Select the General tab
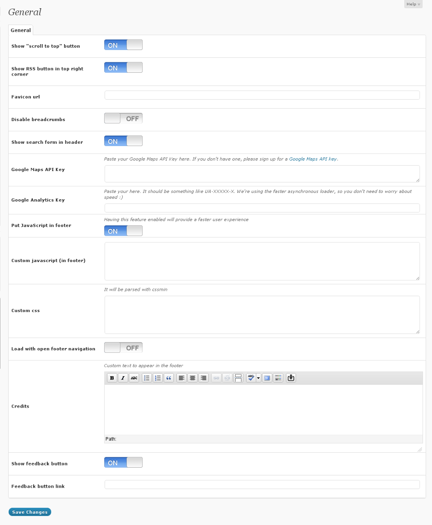Screen dimensions: 432x525 click(21, 30)
